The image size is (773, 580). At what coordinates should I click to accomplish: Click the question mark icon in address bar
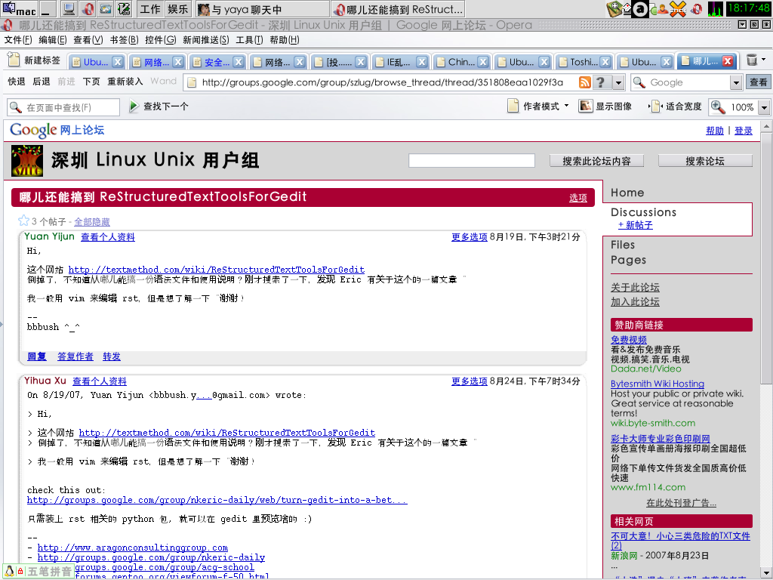[x=600, y=82]
